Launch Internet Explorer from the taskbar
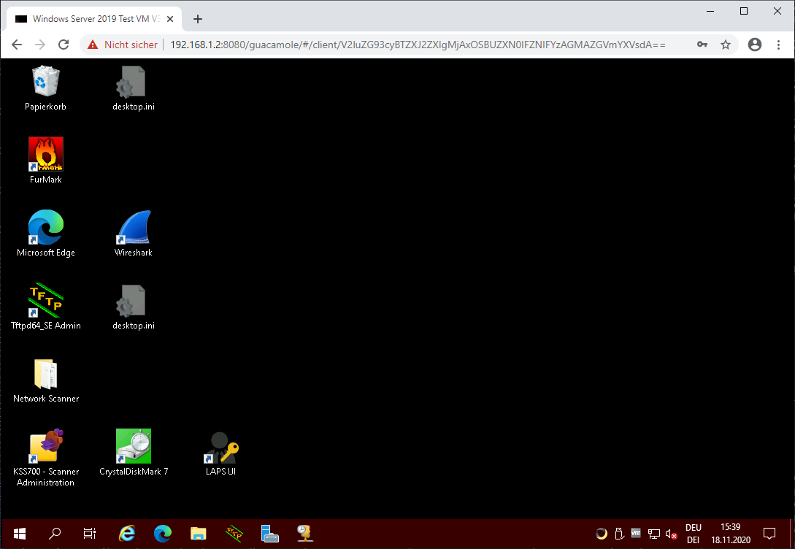 [x=127, y=534]
